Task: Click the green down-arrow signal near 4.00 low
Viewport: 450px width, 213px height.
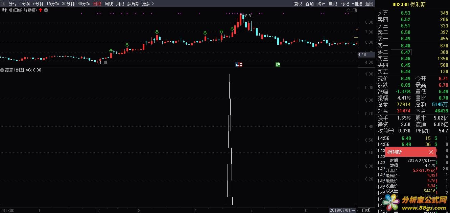Action: (x=111, y=51)
